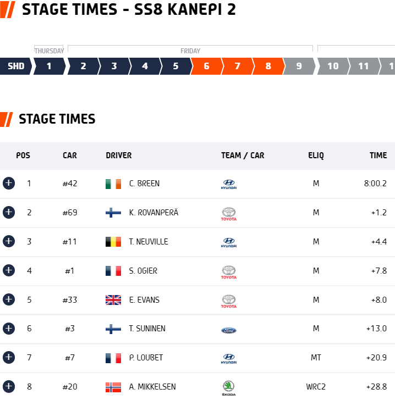The height and width of the screenshot is (400, 395).
Task: Click Toyota logo in Rovanperä's row
Action: (x=229, y=214)
